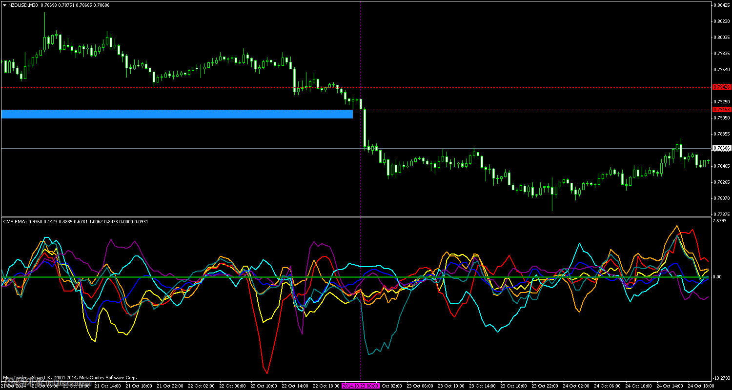Viewport: 732px width, 390px height.
Task: Click the 0.79640 price axis label
Action: click(721, 69)
